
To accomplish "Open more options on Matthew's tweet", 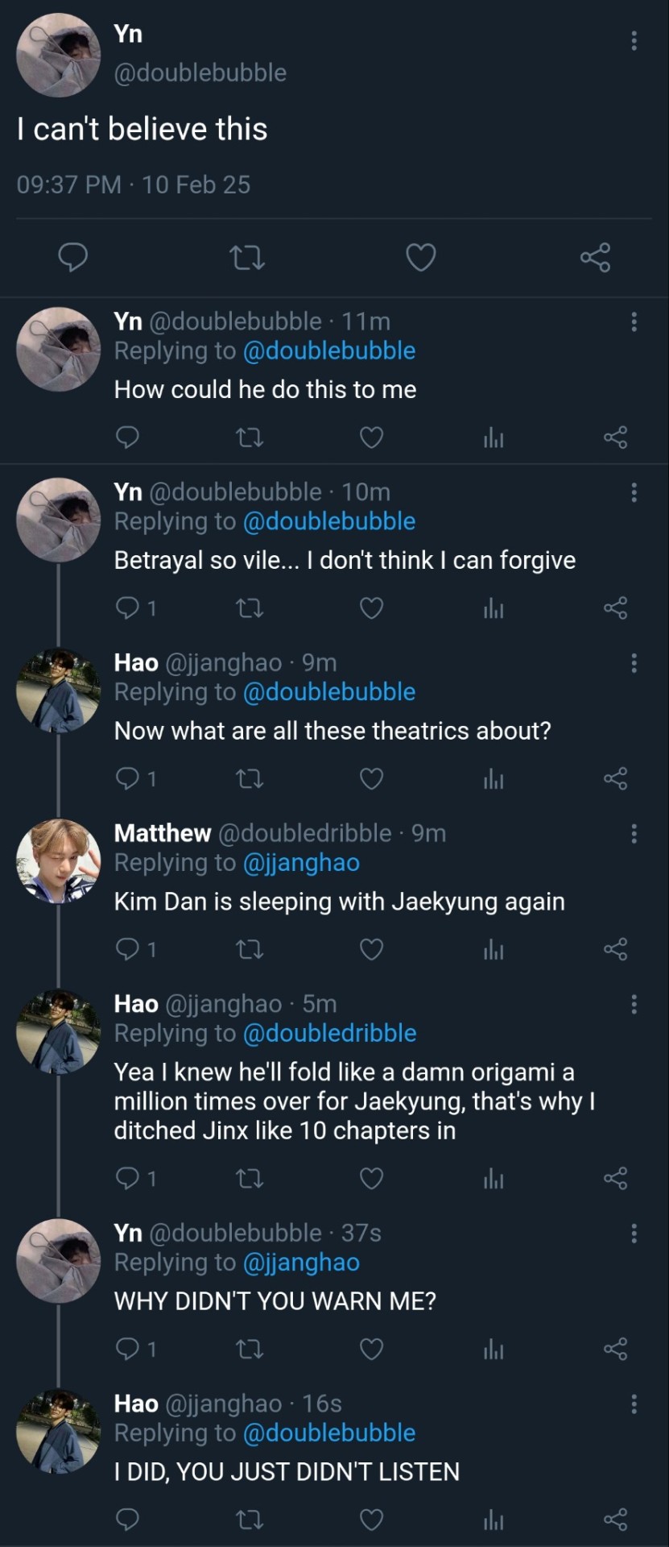I will [x=634, y=833].
